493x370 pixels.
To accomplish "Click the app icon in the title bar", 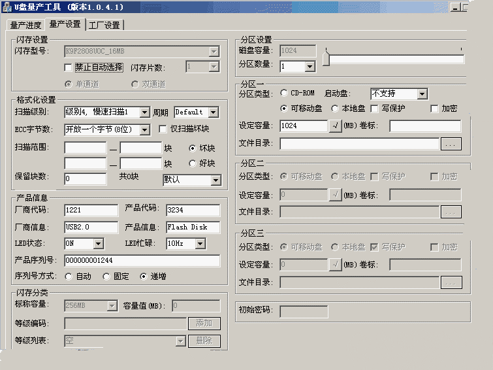I will coord(7,7).
